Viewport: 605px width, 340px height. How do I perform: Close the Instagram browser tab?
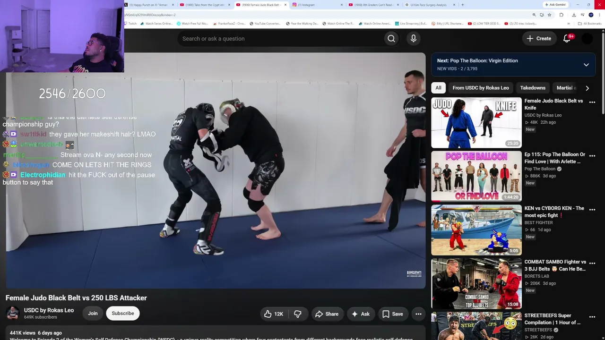[x=342, y=5]
